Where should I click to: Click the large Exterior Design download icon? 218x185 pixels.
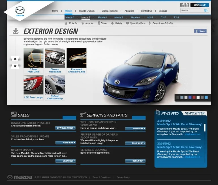(x=16, y=31)
